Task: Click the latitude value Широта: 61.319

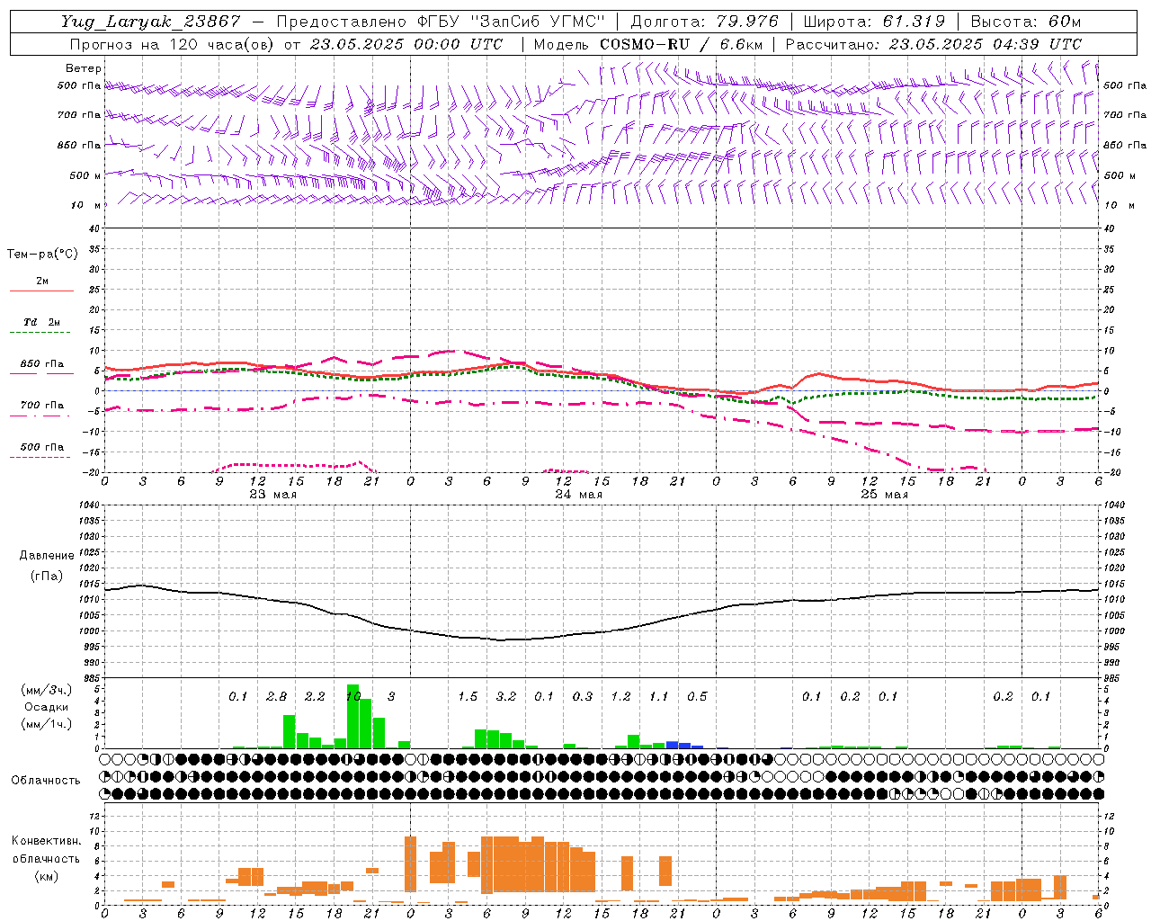Action: tap(874, 22)
